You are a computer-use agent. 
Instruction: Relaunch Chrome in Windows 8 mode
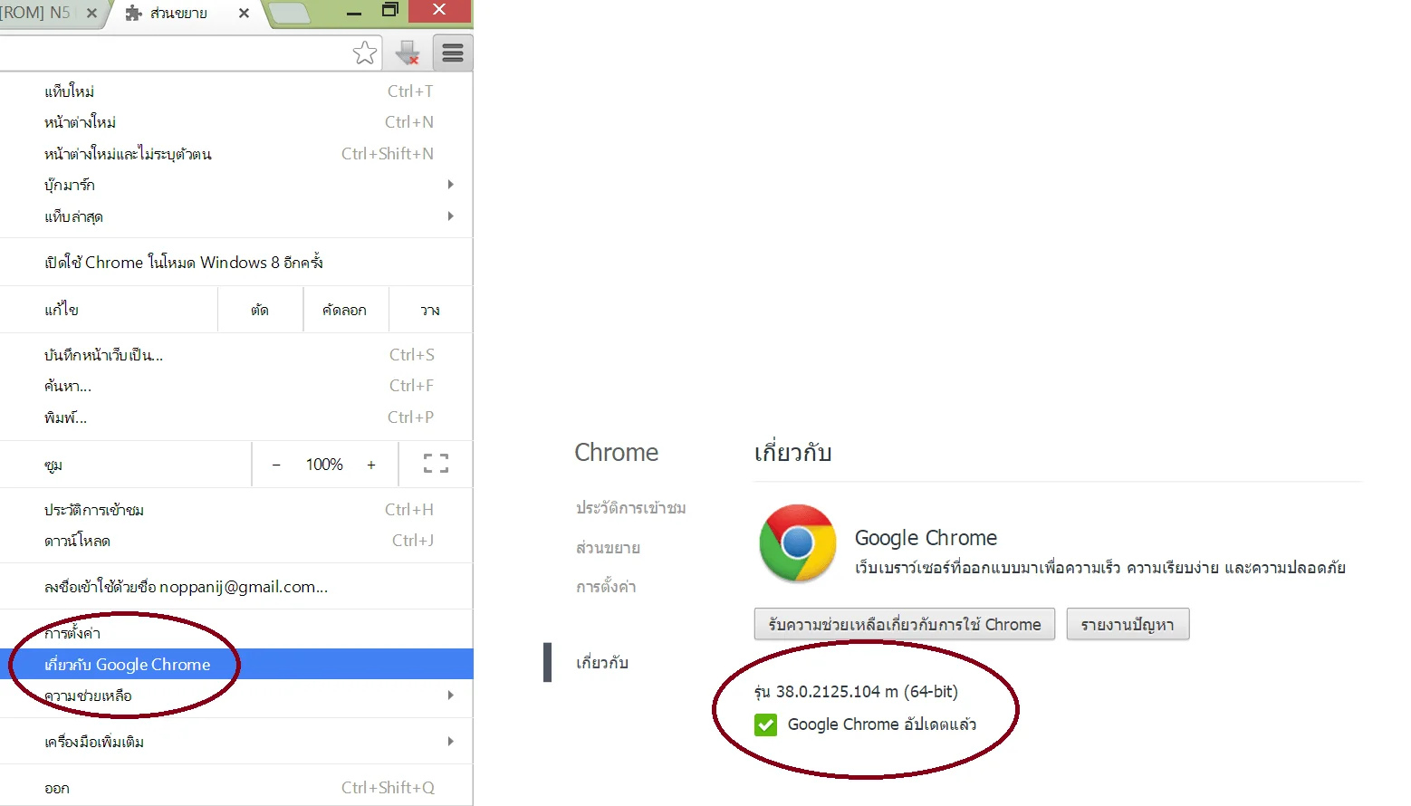tap(236, 263)
